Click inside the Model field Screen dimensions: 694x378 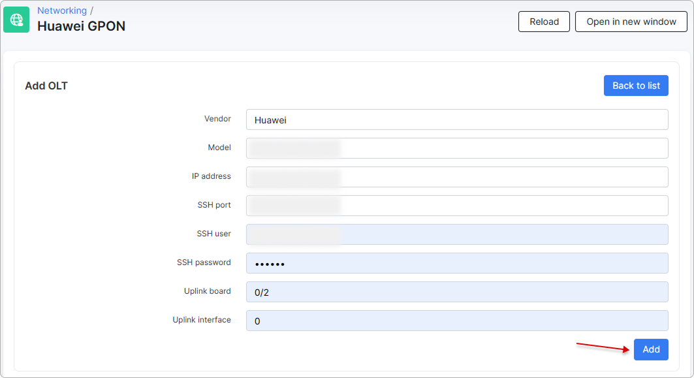(457, 148)
